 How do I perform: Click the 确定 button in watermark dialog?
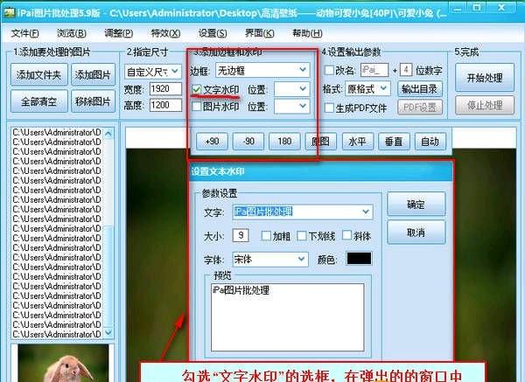[416, 204]
